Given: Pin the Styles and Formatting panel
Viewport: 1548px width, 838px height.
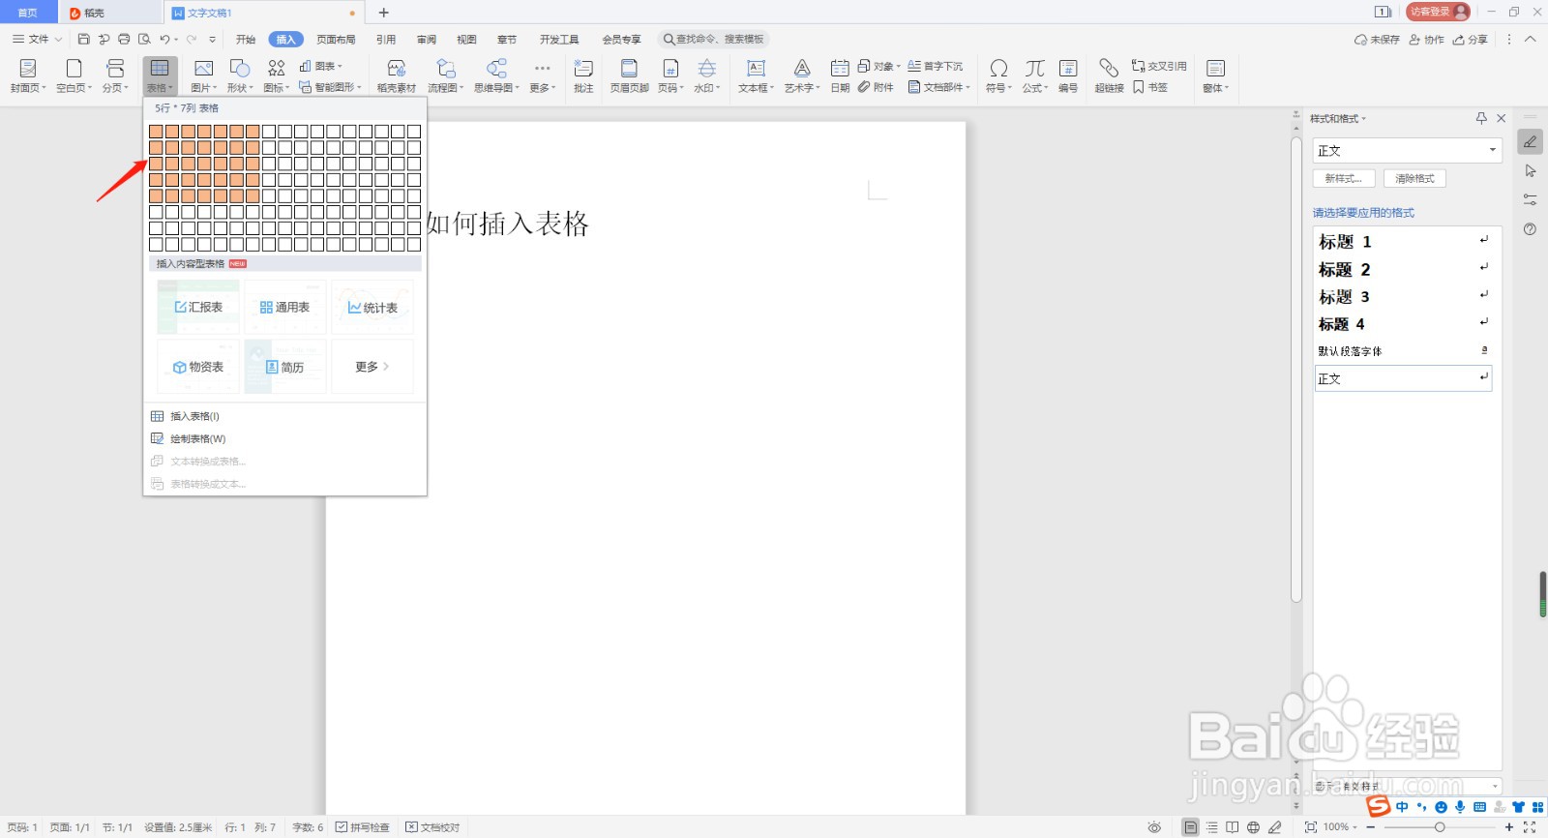Looking at the screenshot, I should [x=1481, y=118].
